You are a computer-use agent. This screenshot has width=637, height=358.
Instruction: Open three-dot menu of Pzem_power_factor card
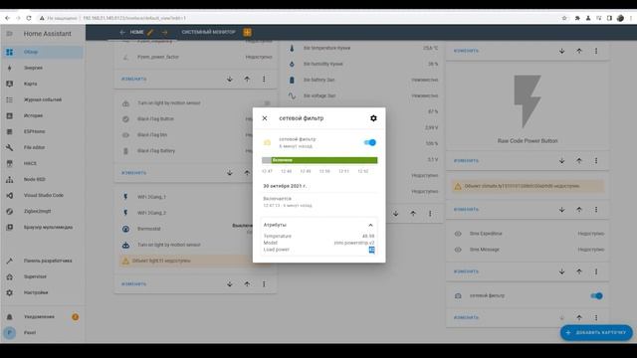pyautogui.click(x=264, y=79)
